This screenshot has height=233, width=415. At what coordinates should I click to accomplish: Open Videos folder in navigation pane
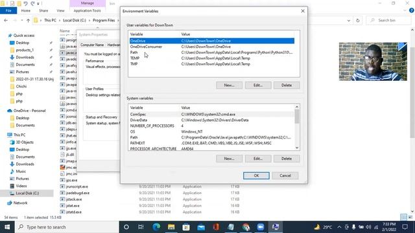click(x=21, y=186)
